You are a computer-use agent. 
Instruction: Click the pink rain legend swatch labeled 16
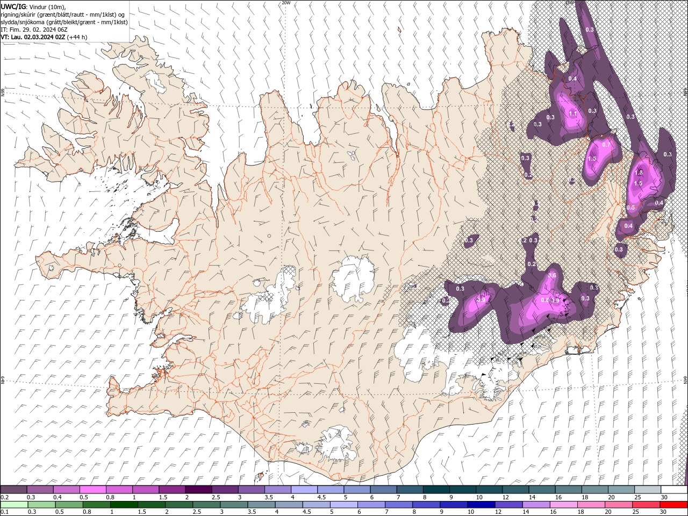point(564,505)
